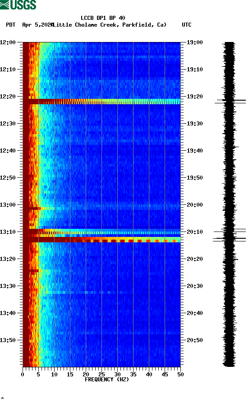The image size is (249, 403).
Task: Click the "0" frequency axis tick label
Action: click(x=23, y=375)
